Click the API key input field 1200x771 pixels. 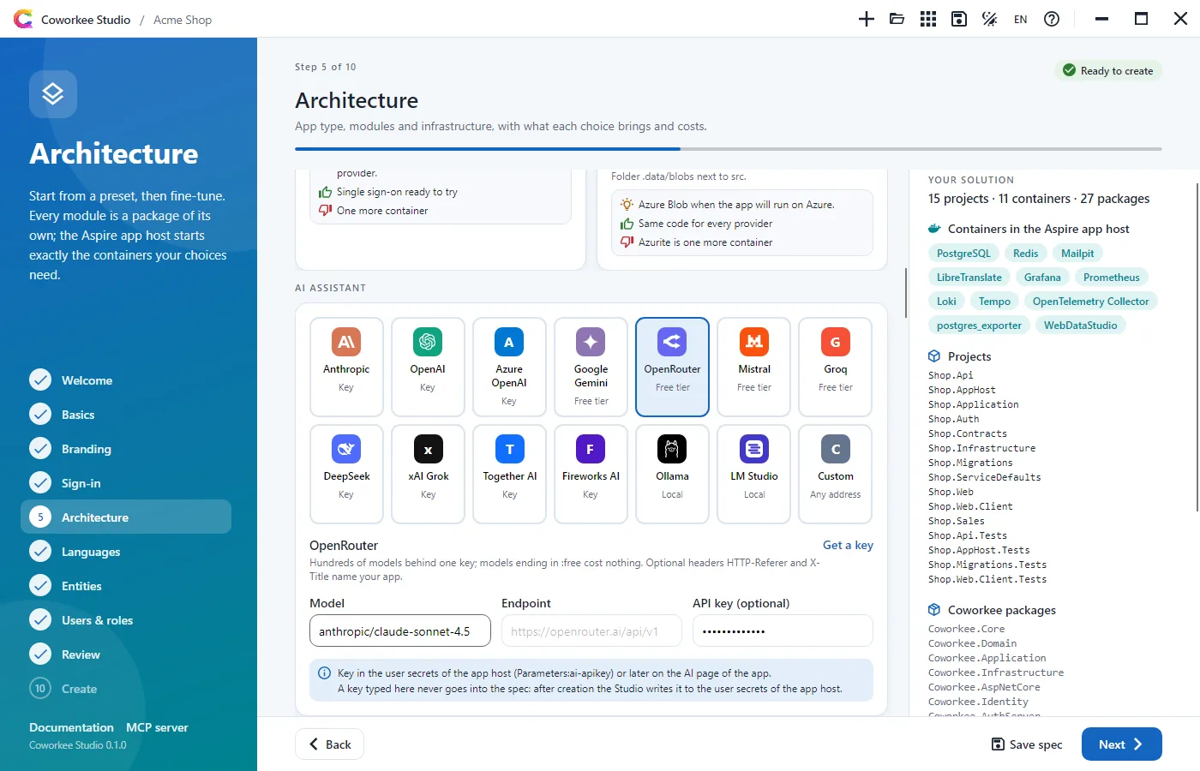pyautogui.click(x=783, y=631)
